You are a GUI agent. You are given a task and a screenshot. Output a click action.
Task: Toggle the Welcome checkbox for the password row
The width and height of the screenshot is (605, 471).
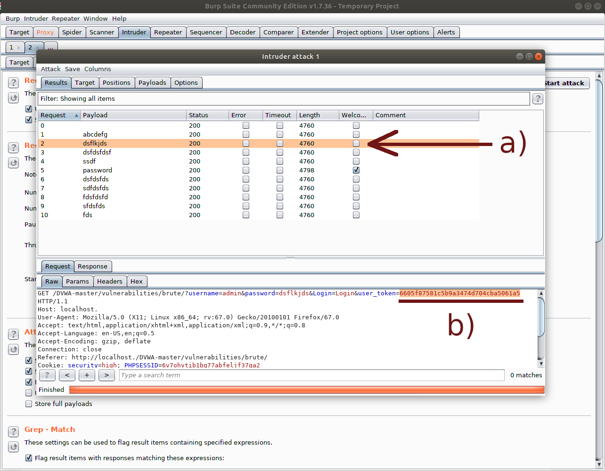coord(356,170)
